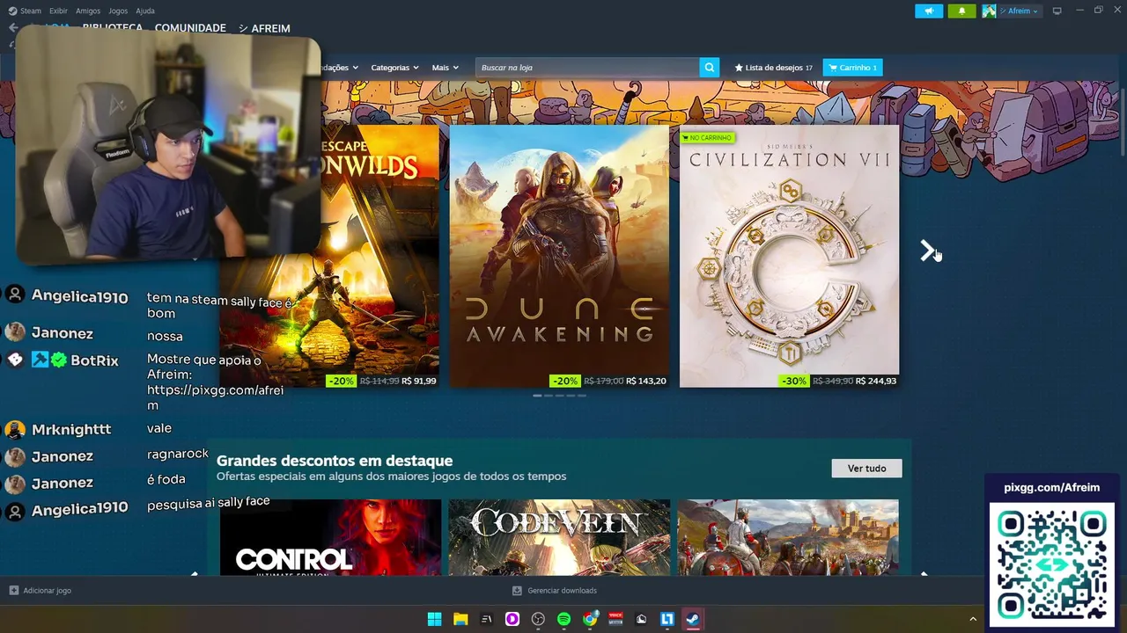Open the Windows Start menu
The image size is (1127, 633).
pos(434,619)
